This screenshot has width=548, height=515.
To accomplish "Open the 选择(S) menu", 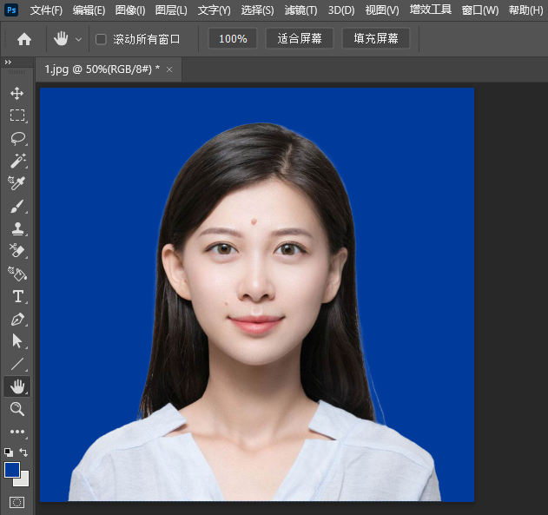I will pyautogui.click(x=258, y=10).
